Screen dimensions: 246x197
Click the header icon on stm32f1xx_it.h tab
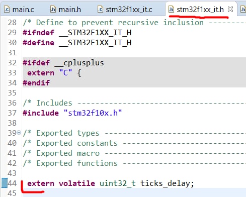172,10
